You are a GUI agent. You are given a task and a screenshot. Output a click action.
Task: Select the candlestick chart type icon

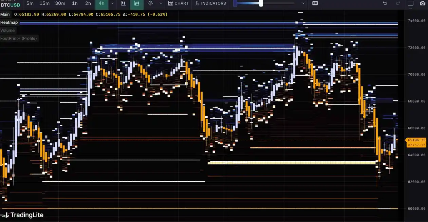point(123,3)
